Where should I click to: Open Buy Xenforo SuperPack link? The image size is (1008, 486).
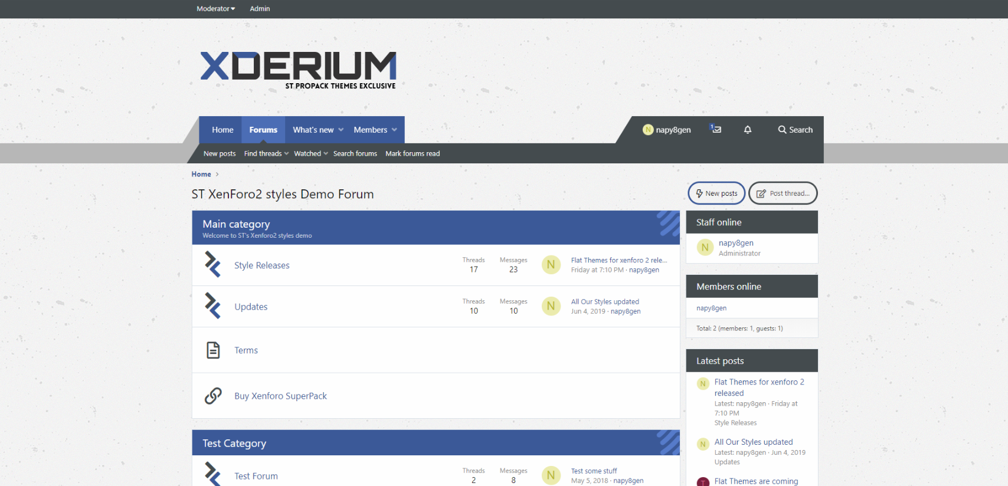tap(280, 396)
